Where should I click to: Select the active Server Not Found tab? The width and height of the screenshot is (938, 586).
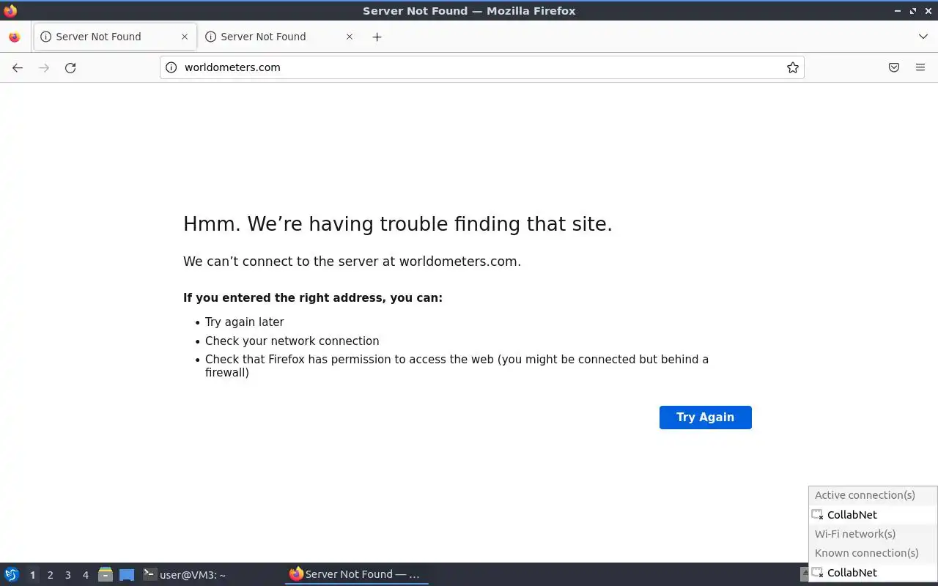click(115, 37)
